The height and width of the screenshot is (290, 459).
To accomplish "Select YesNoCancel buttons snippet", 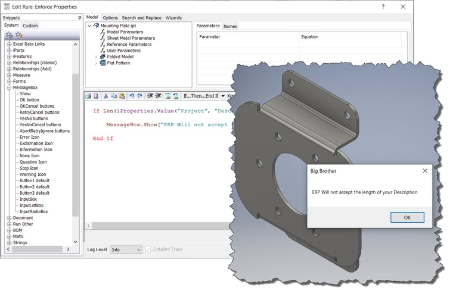I will pos(41,125).
